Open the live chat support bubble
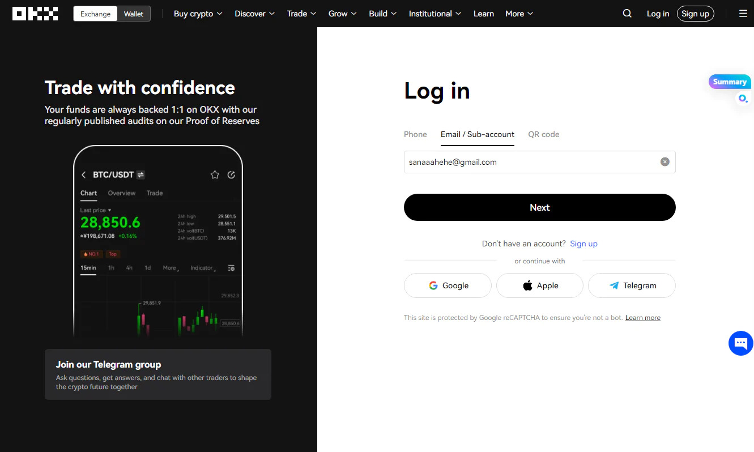754x452 pixels. coord(741,343)
